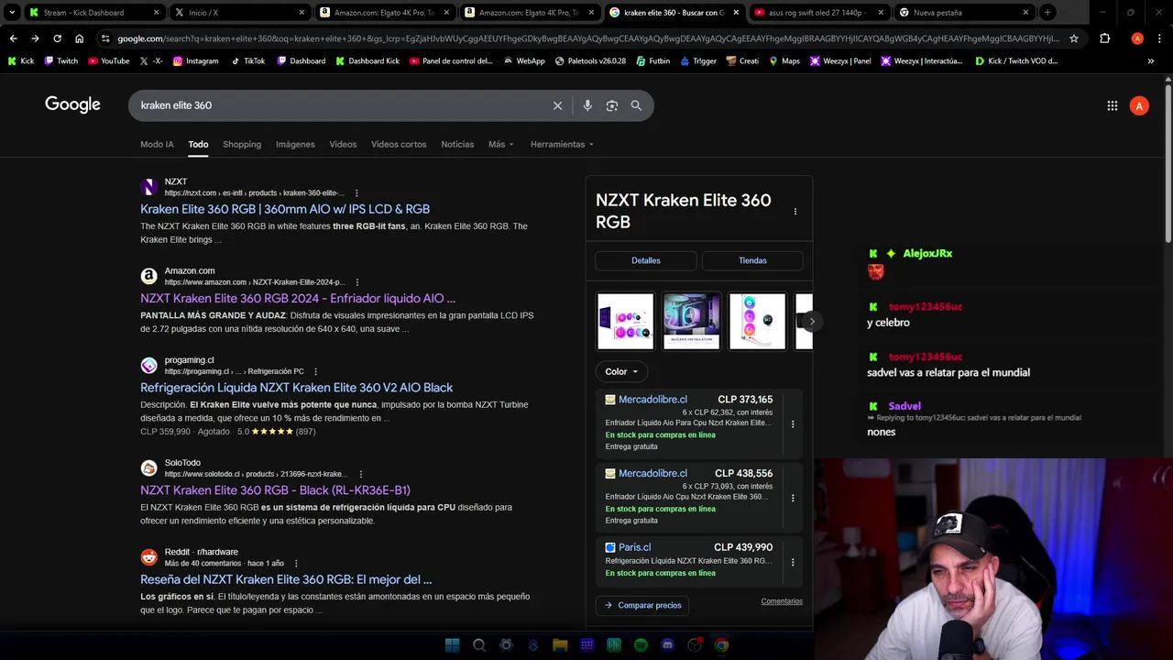Open Google Lens image search icon
The width and height of the screenshot is (1173, 660).
coord(612,105)
